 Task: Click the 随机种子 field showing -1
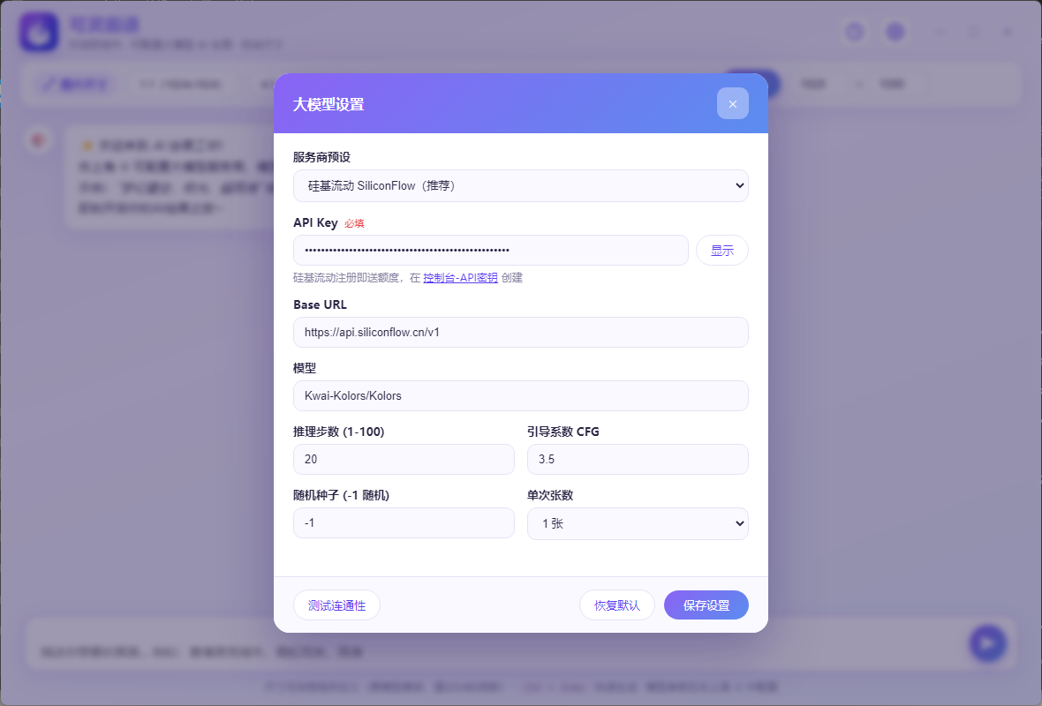click(x=404, y=522)
